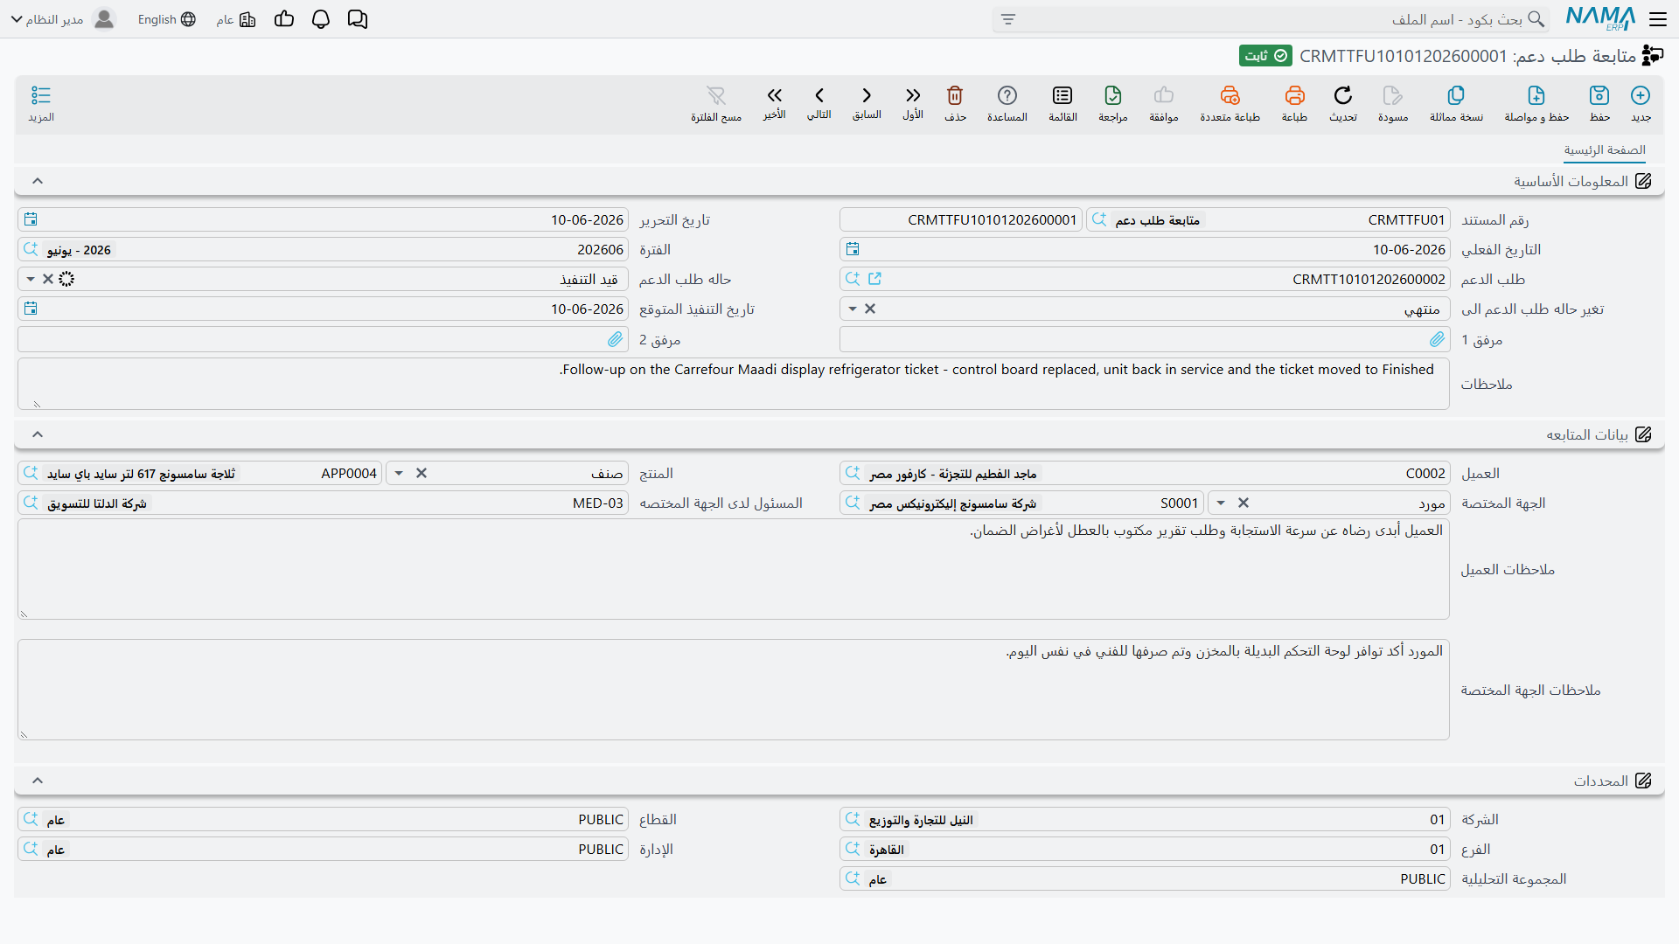Open مدير النظام user menu
Image resolution: width=1679 pixels, height=944 pixels.
63,19
